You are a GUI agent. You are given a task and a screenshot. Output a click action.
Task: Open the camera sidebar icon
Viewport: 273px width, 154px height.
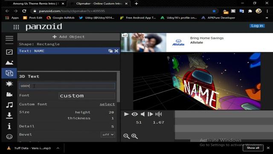[9, 95]
